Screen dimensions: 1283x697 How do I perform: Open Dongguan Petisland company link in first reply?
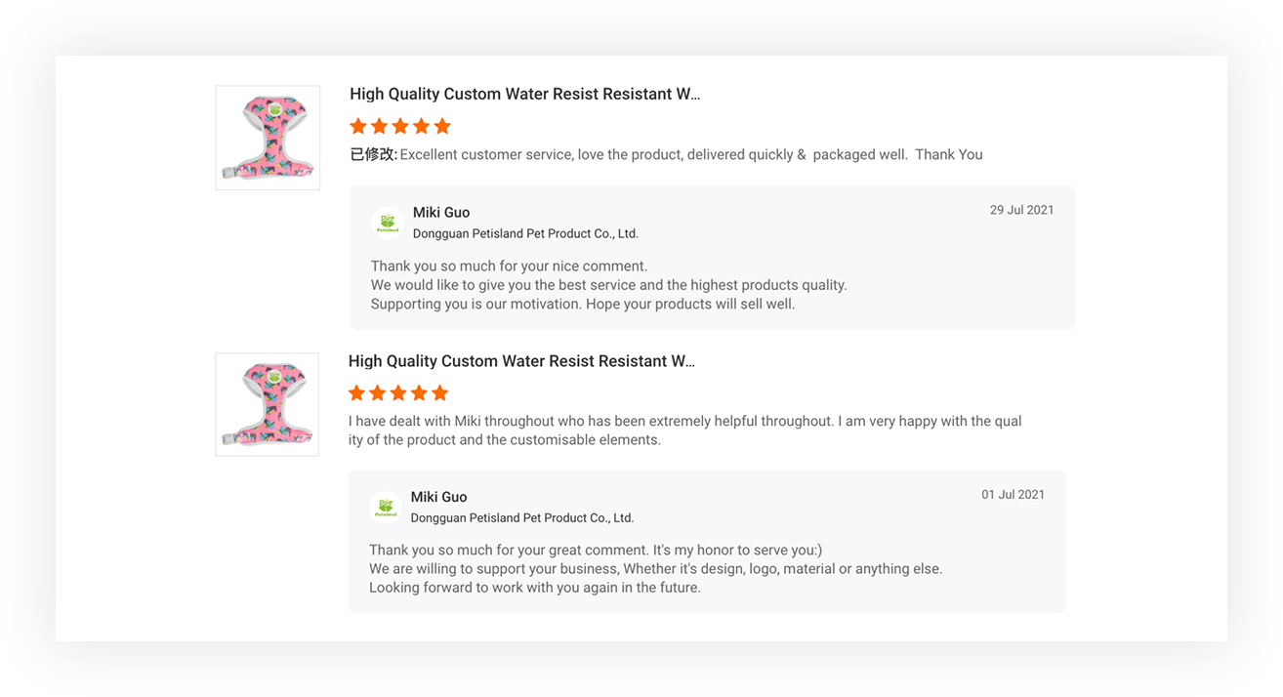(x=525, y=233)
